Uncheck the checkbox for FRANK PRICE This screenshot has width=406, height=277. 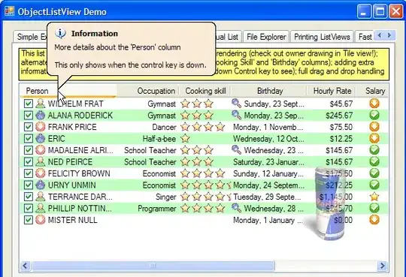[29, 127]
